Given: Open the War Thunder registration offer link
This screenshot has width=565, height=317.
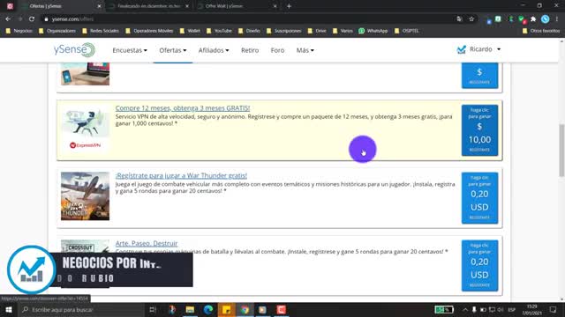Looking at the screenshot, I should tap(181, 175).
